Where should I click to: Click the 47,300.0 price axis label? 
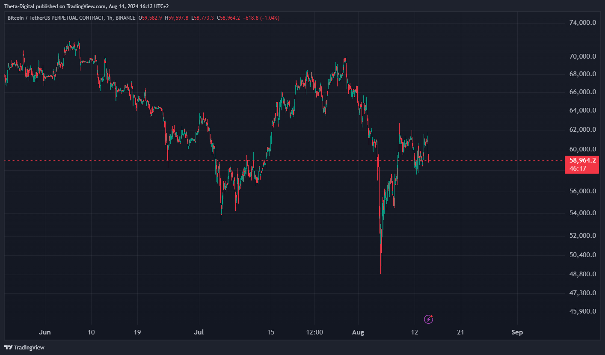click(x=582, y=293)
